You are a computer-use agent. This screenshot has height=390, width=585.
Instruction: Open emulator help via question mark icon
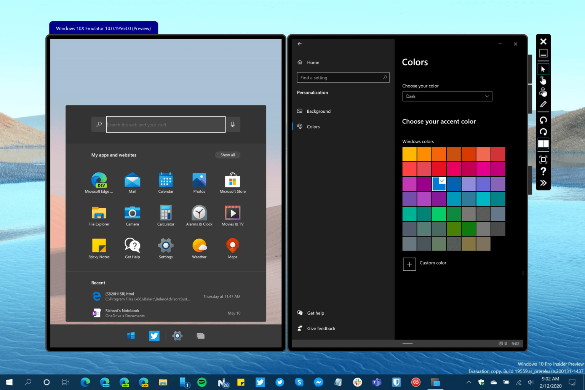tap(543, 171)
